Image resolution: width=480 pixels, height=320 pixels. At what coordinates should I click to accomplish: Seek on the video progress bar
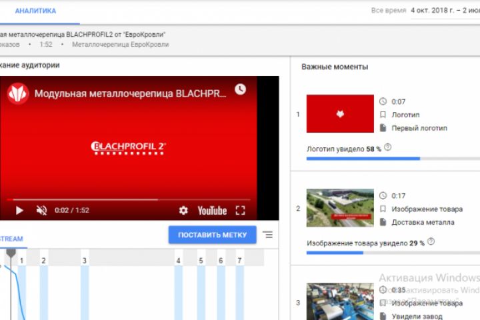(129, 199)
